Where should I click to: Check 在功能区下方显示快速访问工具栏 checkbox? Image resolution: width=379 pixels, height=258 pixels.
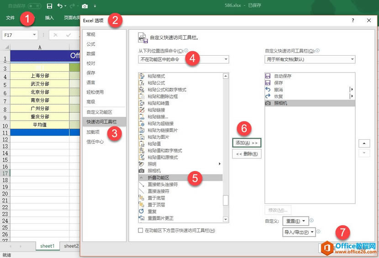point(141,231)
